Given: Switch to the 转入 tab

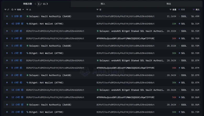Looking at the screenshot, I should [x=103, y=4].
